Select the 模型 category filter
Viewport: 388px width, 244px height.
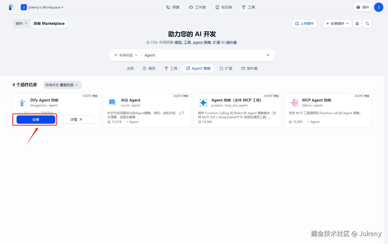[x=149, y=68]
